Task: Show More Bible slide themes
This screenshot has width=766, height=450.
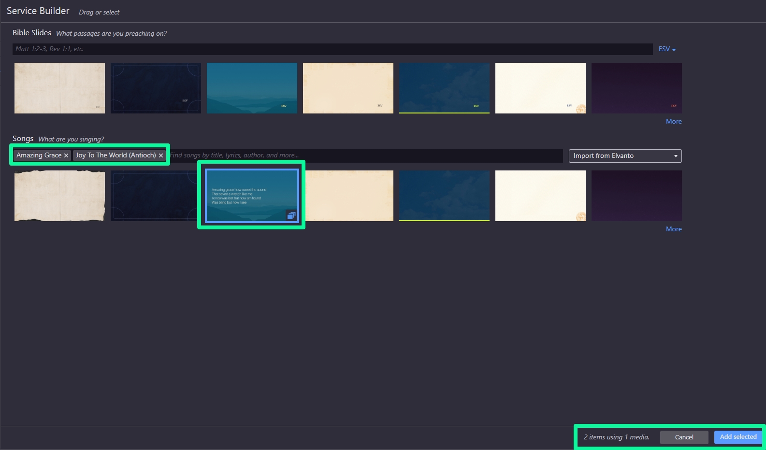Action: [x=674, y=122]
